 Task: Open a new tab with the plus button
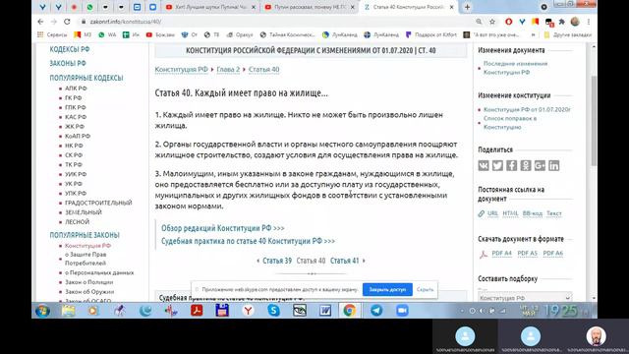468,7
